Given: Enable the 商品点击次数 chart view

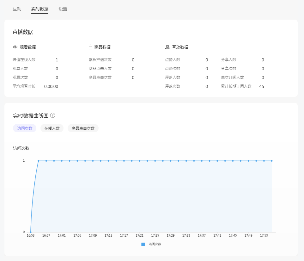Looking at the screenshot, I should tap(83, 128).
